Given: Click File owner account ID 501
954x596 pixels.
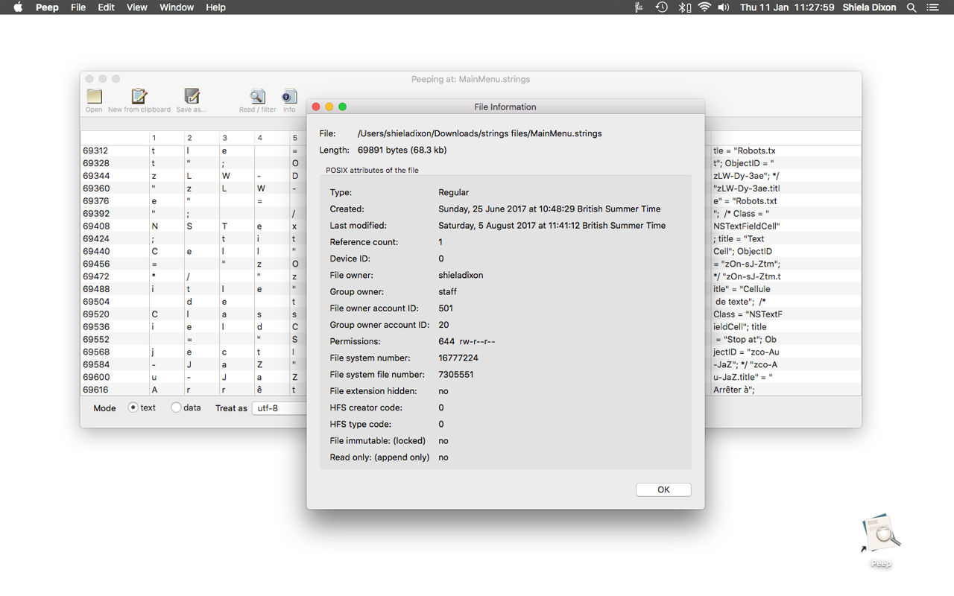Looking at the screenshot, I should pyautogui.click(x=446, y=308).
